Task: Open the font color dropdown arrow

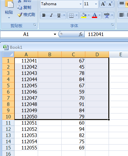Action: pos(100,15)
